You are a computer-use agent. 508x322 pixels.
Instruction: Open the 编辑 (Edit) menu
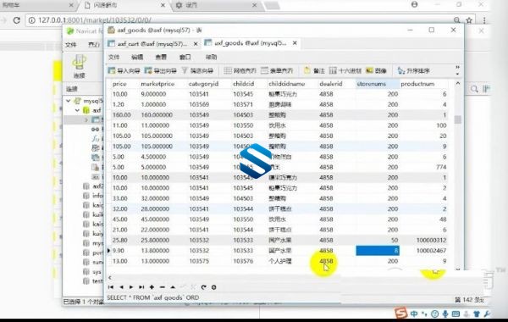tap(137, 57)
